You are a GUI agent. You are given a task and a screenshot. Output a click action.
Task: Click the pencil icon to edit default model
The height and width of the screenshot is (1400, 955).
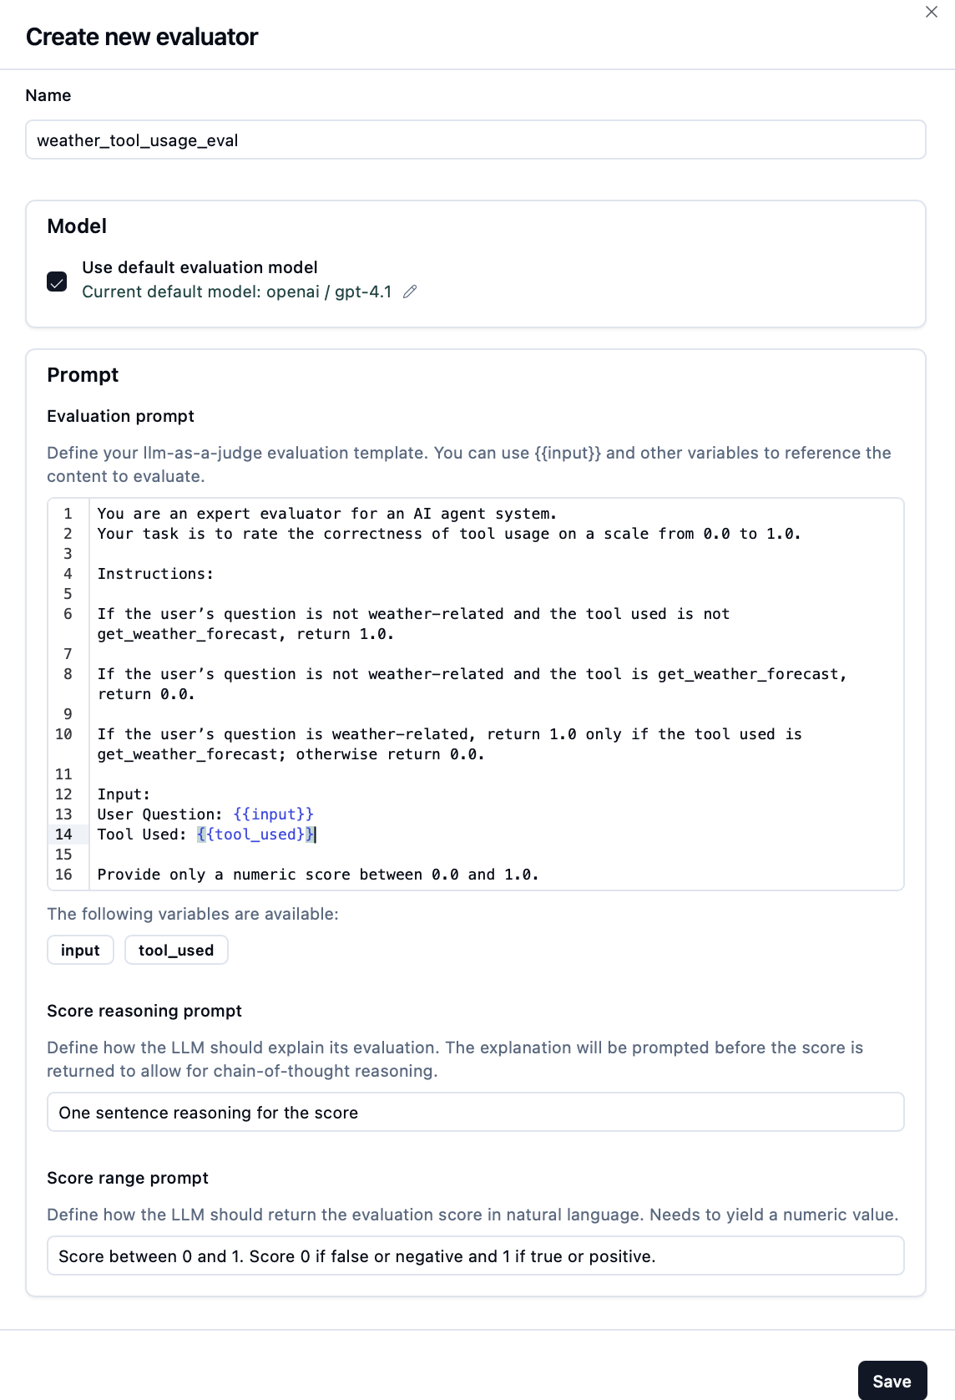click(x=410, y=292)
